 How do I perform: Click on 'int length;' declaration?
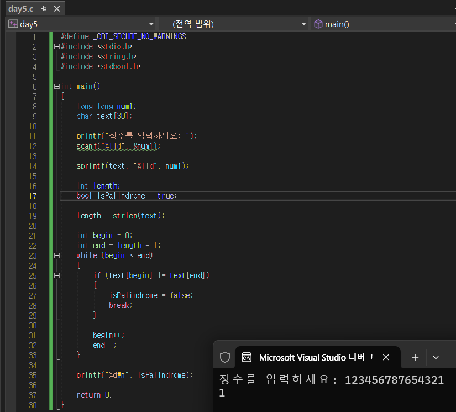98,186
